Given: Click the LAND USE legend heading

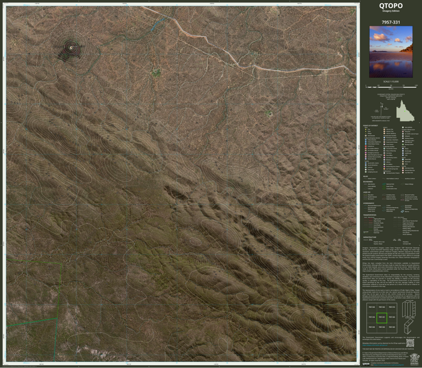Looking at the screenshot, I should (x=367, y=193).
